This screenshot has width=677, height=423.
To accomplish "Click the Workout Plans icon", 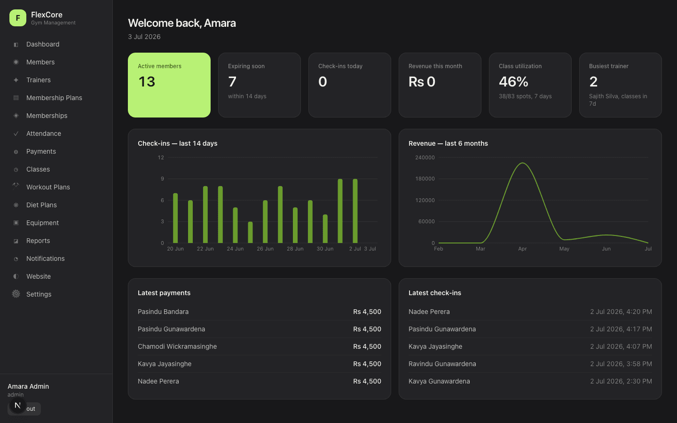I will point(16,186).
